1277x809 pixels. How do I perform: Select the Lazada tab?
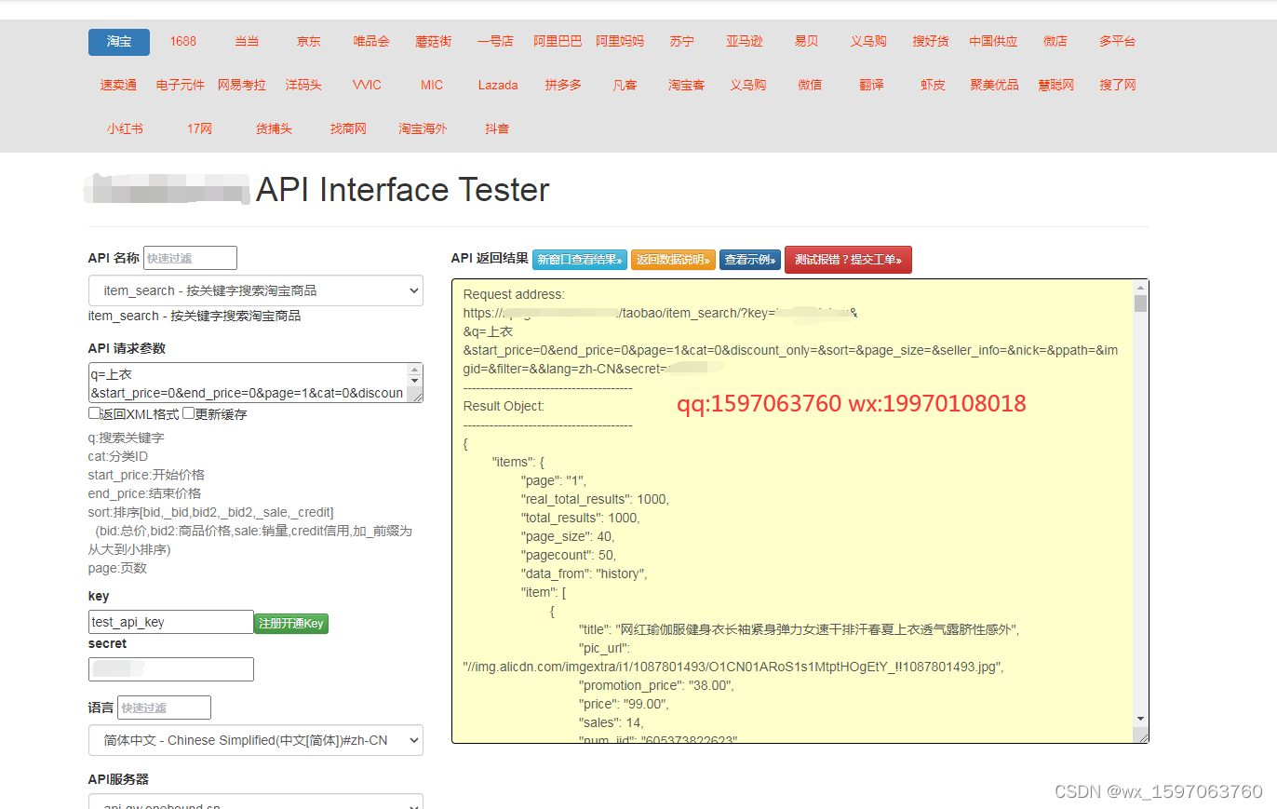coord(498,86)
